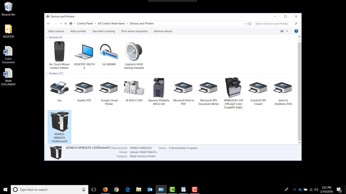Select the Microsoft Print to PDF printer

pos(184,93)
